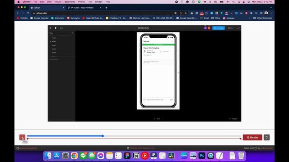Click the next frame arrow below prototype

pos(163,119)
